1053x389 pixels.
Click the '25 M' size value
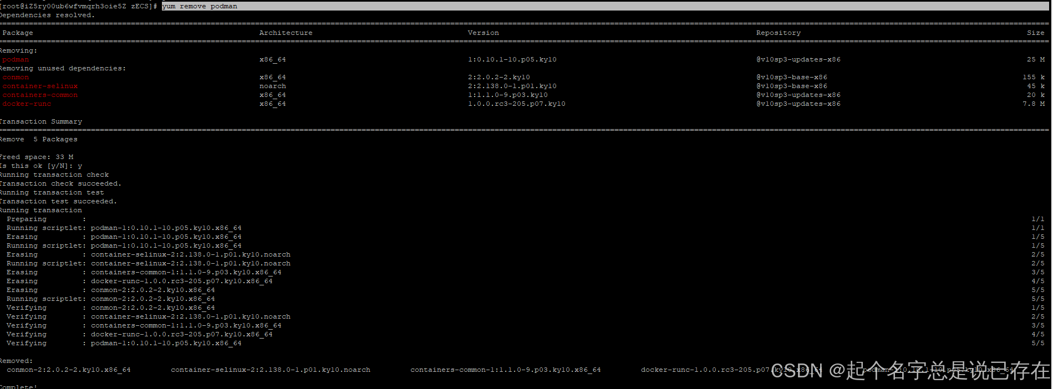pos(1035,59)
